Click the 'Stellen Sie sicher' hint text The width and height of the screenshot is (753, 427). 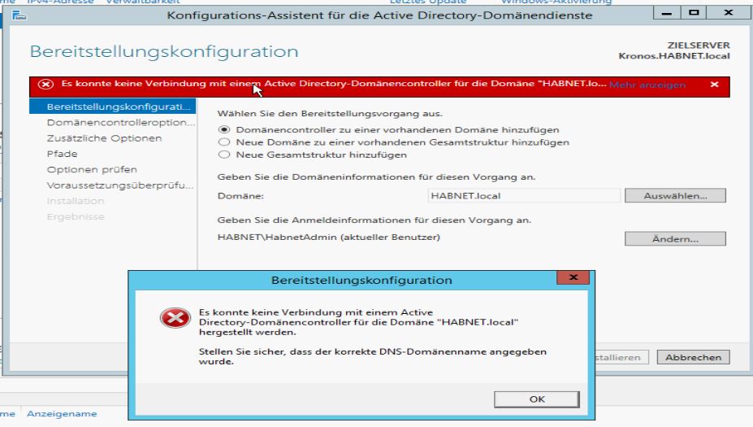click(373, 356)
